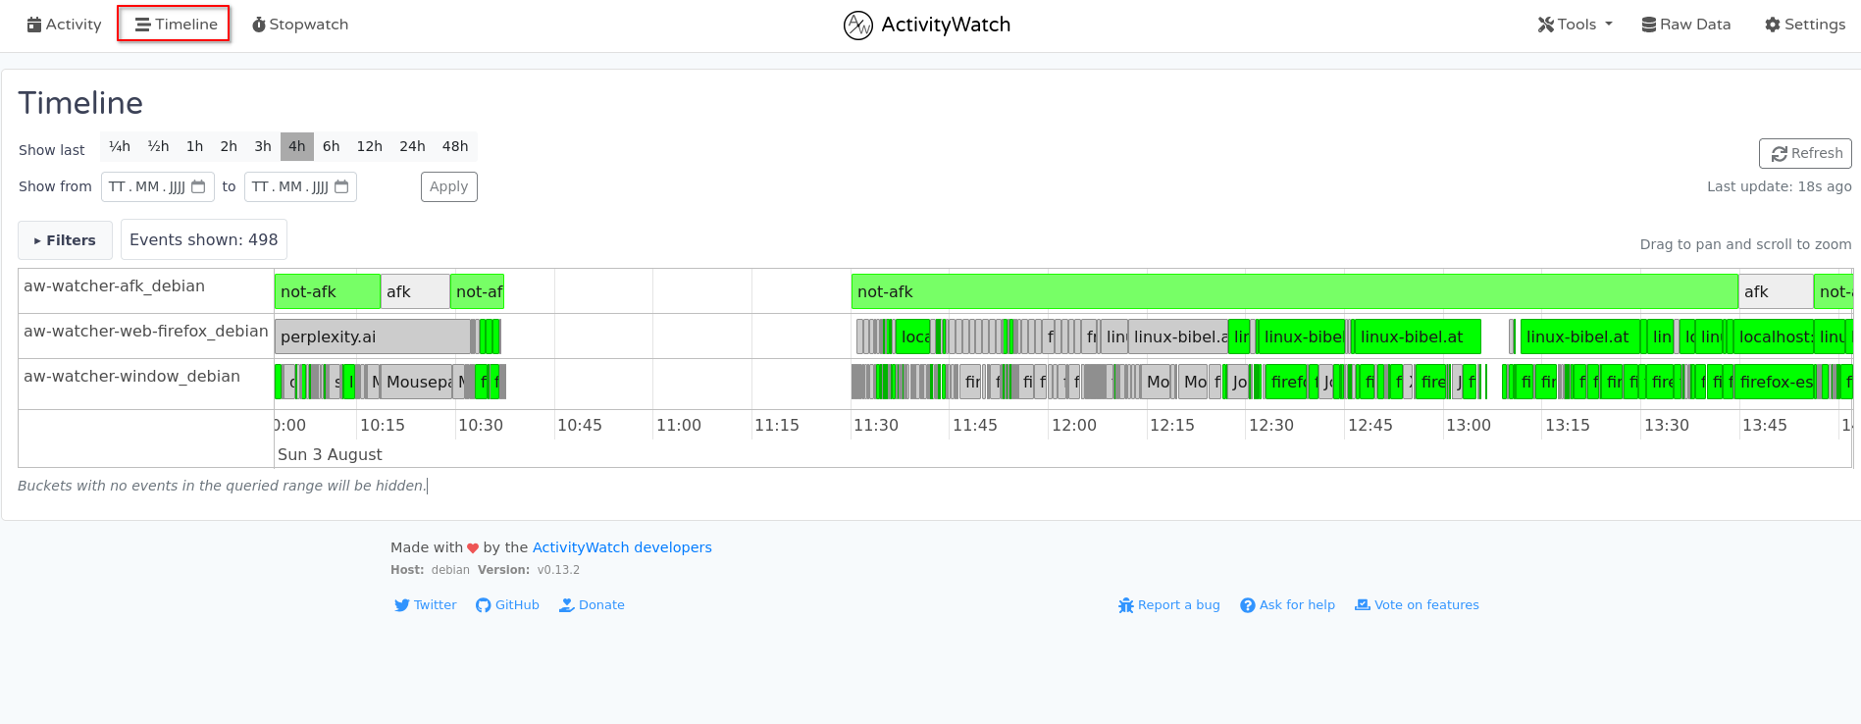Select the localhost event in firefox row

[1774, 336]
